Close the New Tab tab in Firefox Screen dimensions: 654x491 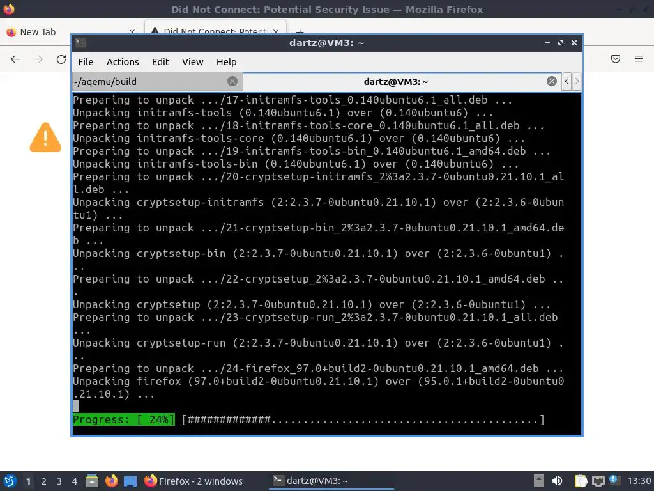(132, 32)
